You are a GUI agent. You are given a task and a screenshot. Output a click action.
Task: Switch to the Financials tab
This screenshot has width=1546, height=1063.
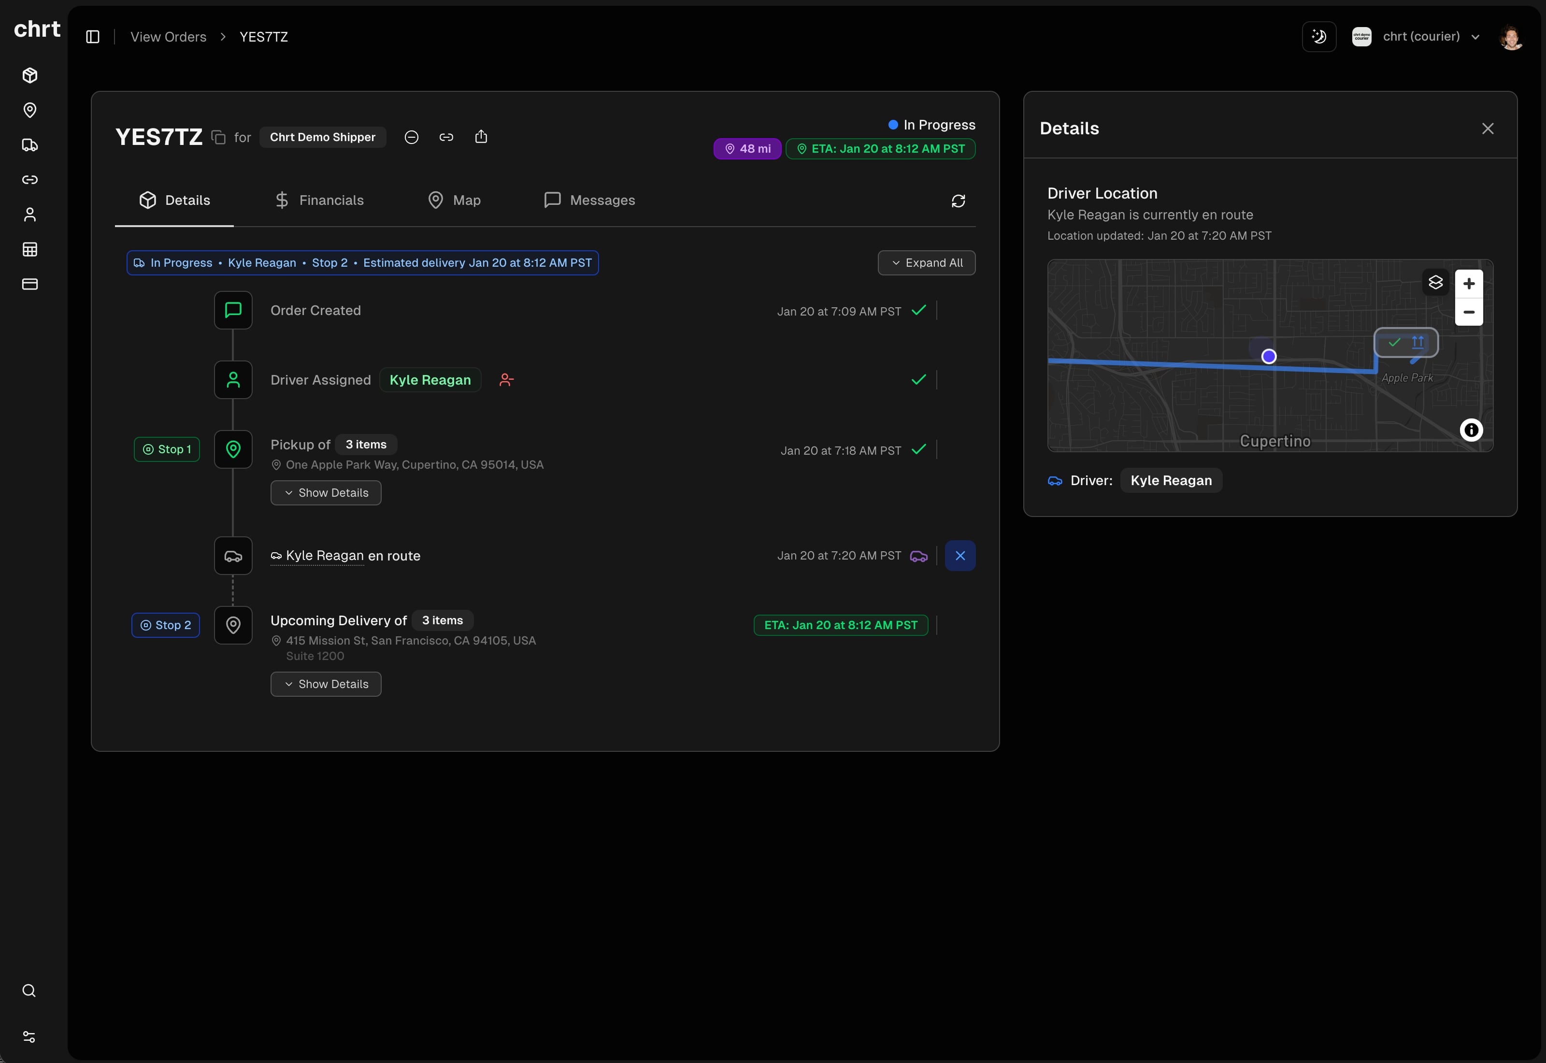pos(319,200)
